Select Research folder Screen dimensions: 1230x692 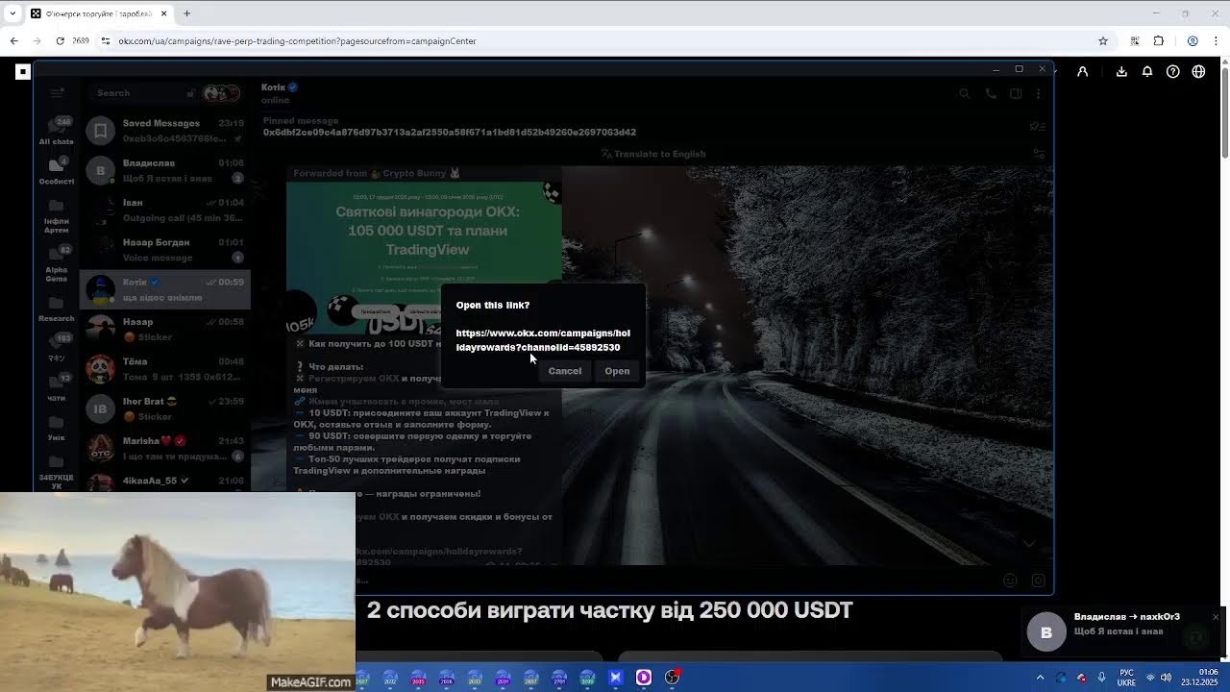point(57,308)
